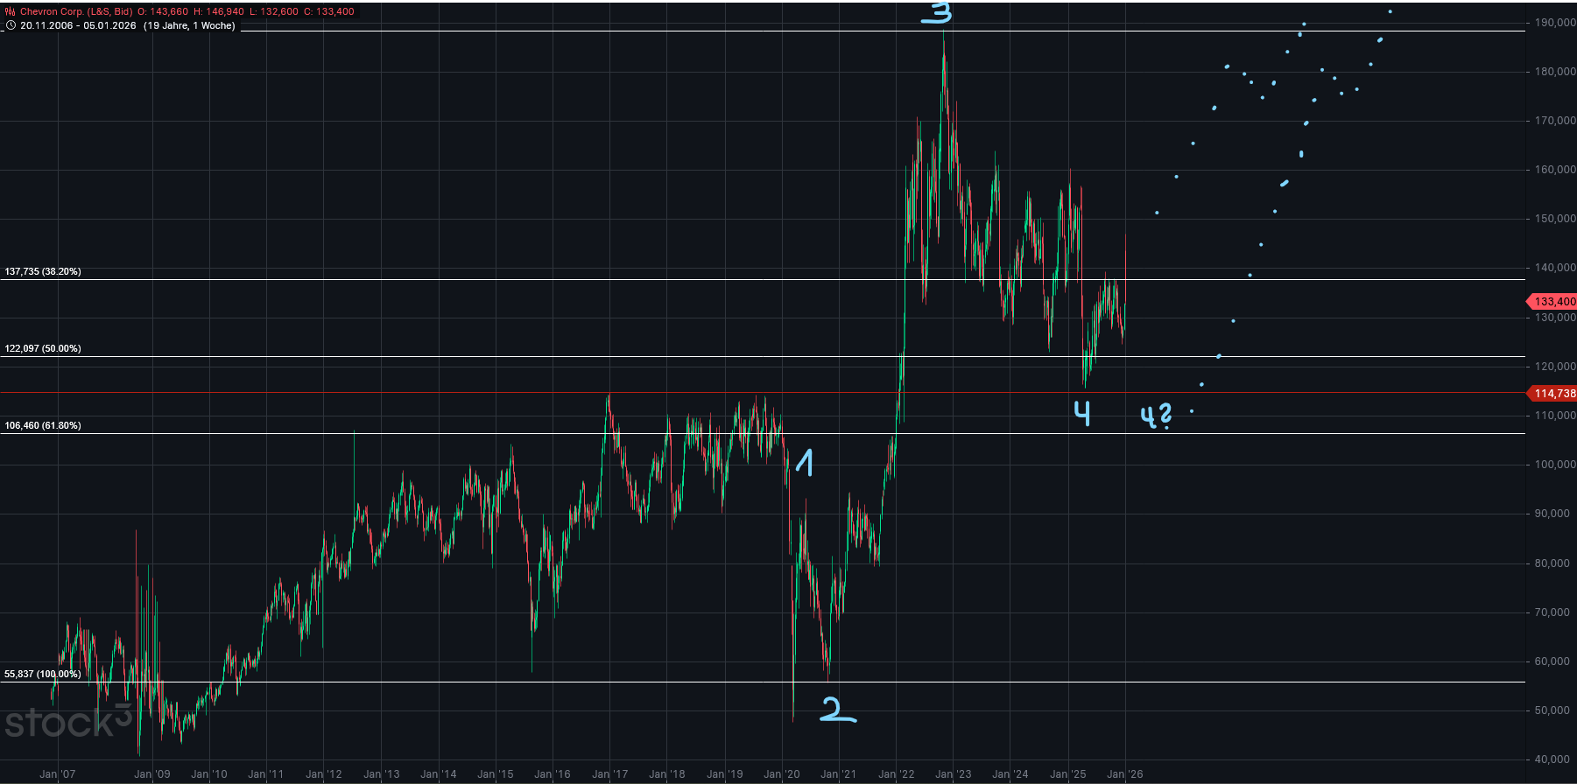The image size is (1577, 784).
Task: Click the Jan '26 label on the time axis
Action: [x=1124, y=774]
